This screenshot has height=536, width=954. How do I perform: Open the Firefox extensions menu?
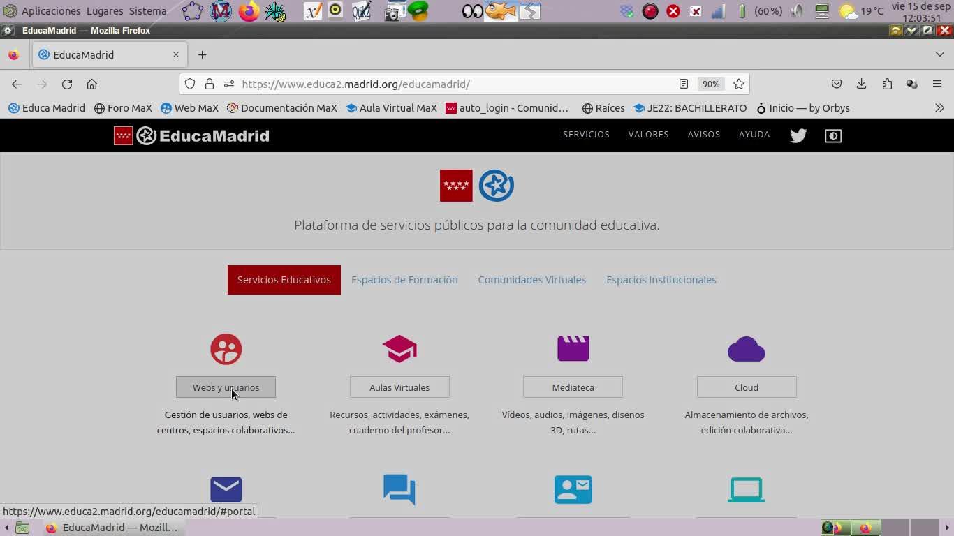(x=887, y=84)
